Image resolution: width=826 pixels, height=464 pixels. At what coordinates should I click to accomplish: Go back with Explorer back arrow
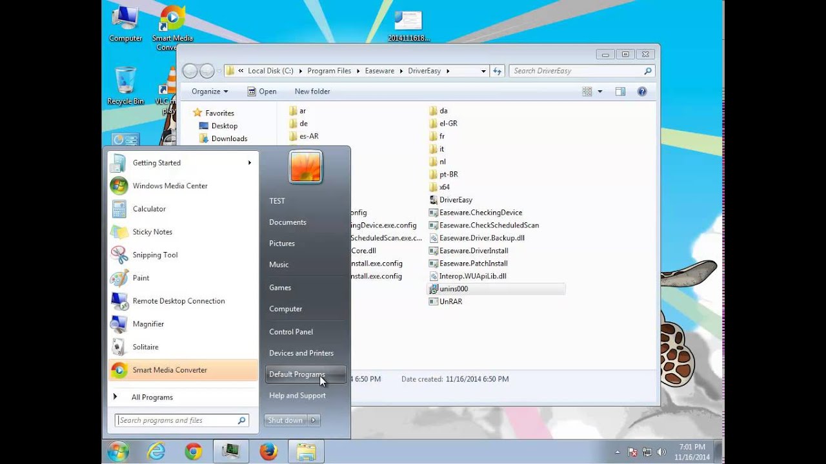[x=190, y=71]
